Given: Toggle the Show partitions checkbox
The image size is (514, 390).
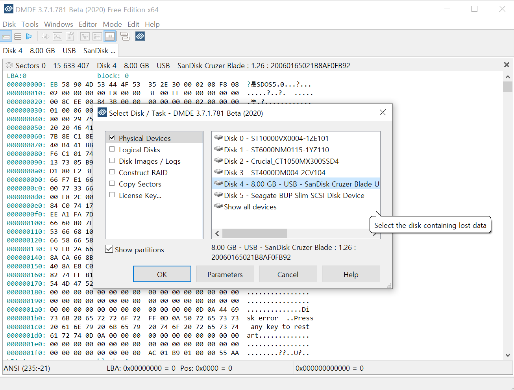Looking at the screenshot, I should 109,249.
